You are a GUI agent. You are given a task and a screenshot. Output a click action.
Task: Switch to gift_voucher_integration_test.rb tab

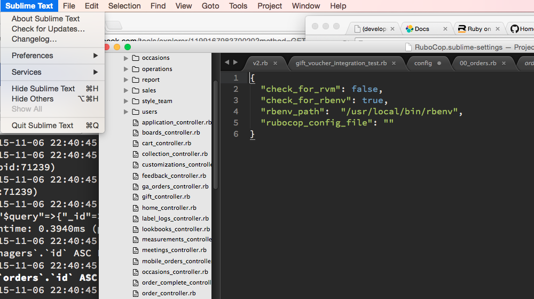tap(341, 63)
